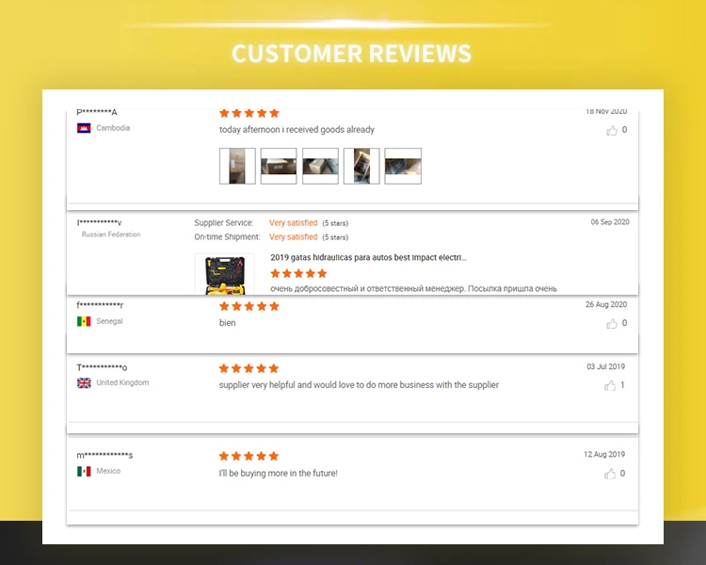This screenshot has width=706, height=565.
Task: Open '2019 gatas hidraulicas para autos' product link
Action: click(368, 257)
